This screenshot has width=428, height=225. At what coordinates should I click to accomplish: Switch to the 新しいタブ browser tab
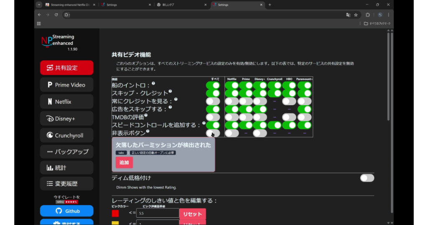click(181, 5)
